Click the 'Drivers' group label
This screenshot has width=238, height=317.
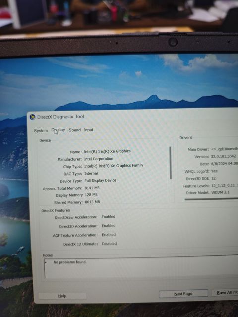[185, 138]
